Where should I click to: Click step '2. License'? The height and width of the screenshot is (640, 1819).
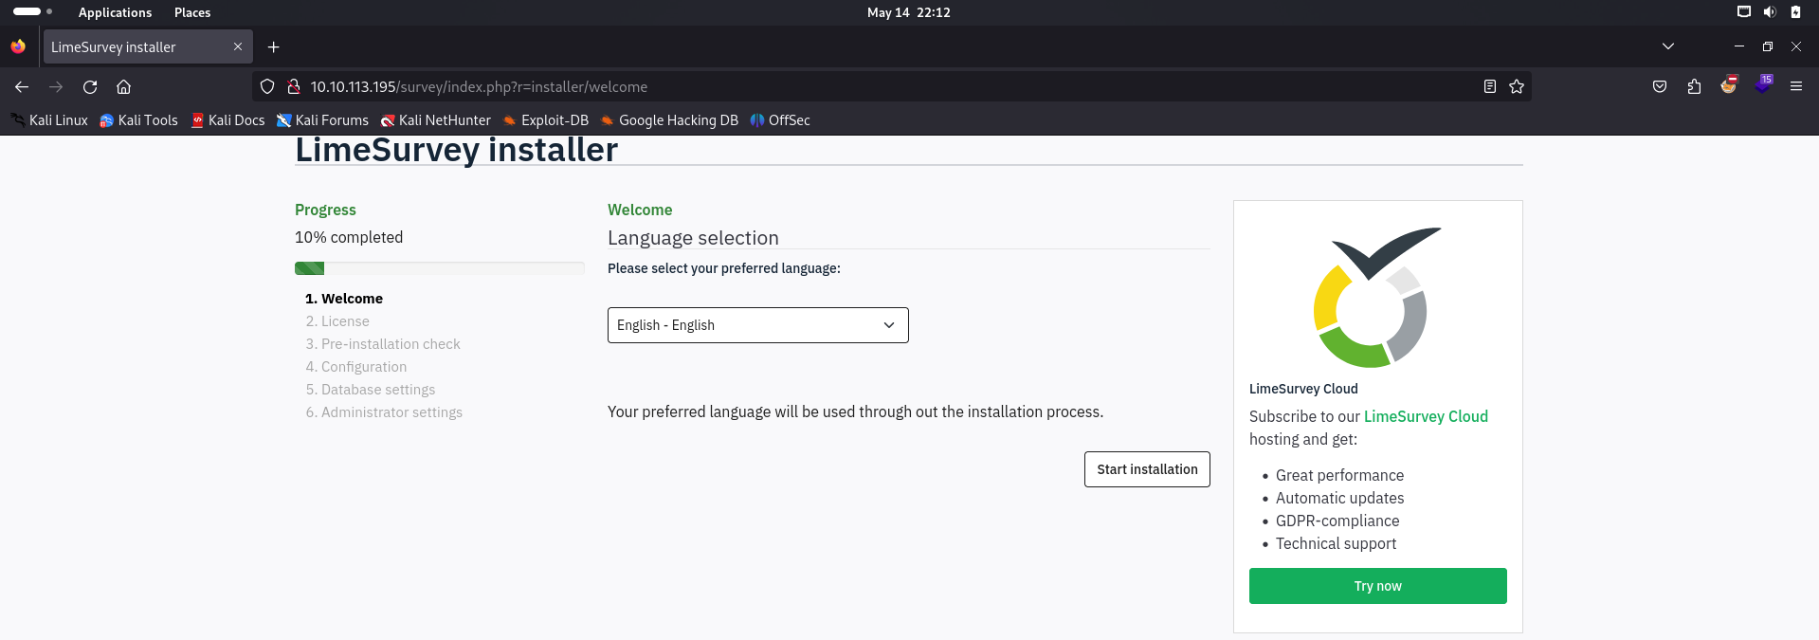[x=337, y=321]
